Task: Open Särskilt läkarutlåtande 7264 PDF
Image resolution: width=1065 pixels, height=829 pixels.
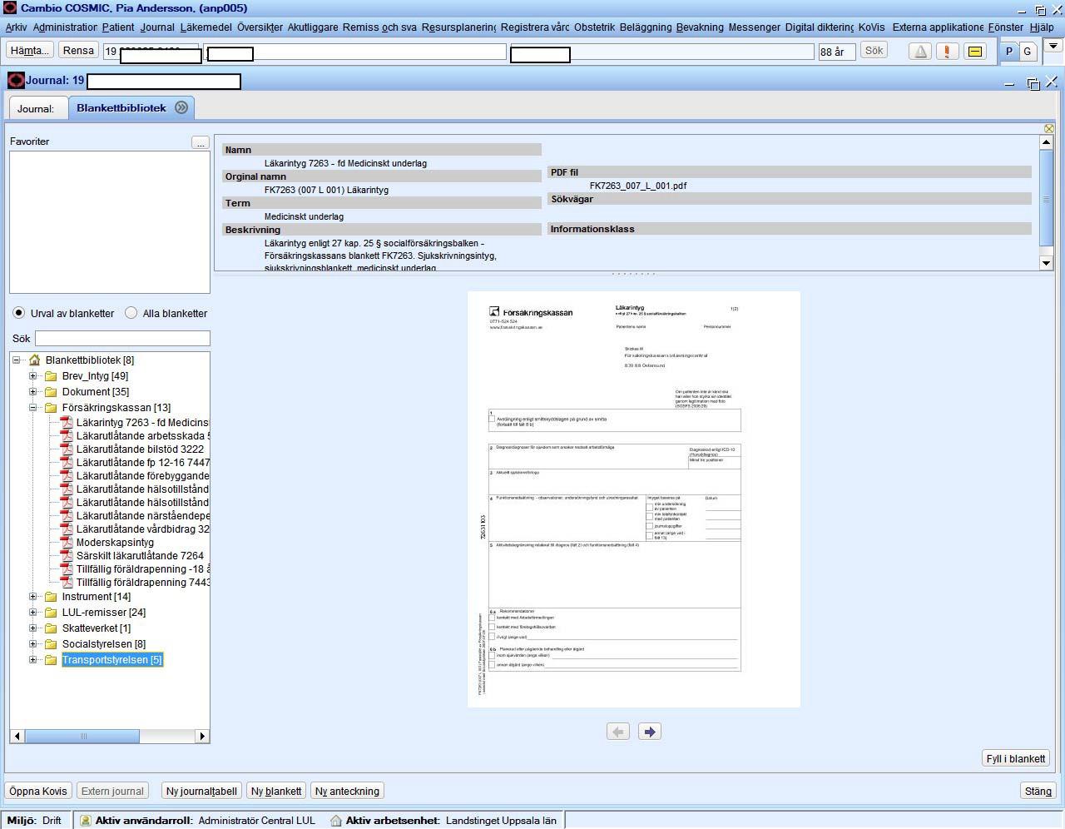Action: (133, 556)
